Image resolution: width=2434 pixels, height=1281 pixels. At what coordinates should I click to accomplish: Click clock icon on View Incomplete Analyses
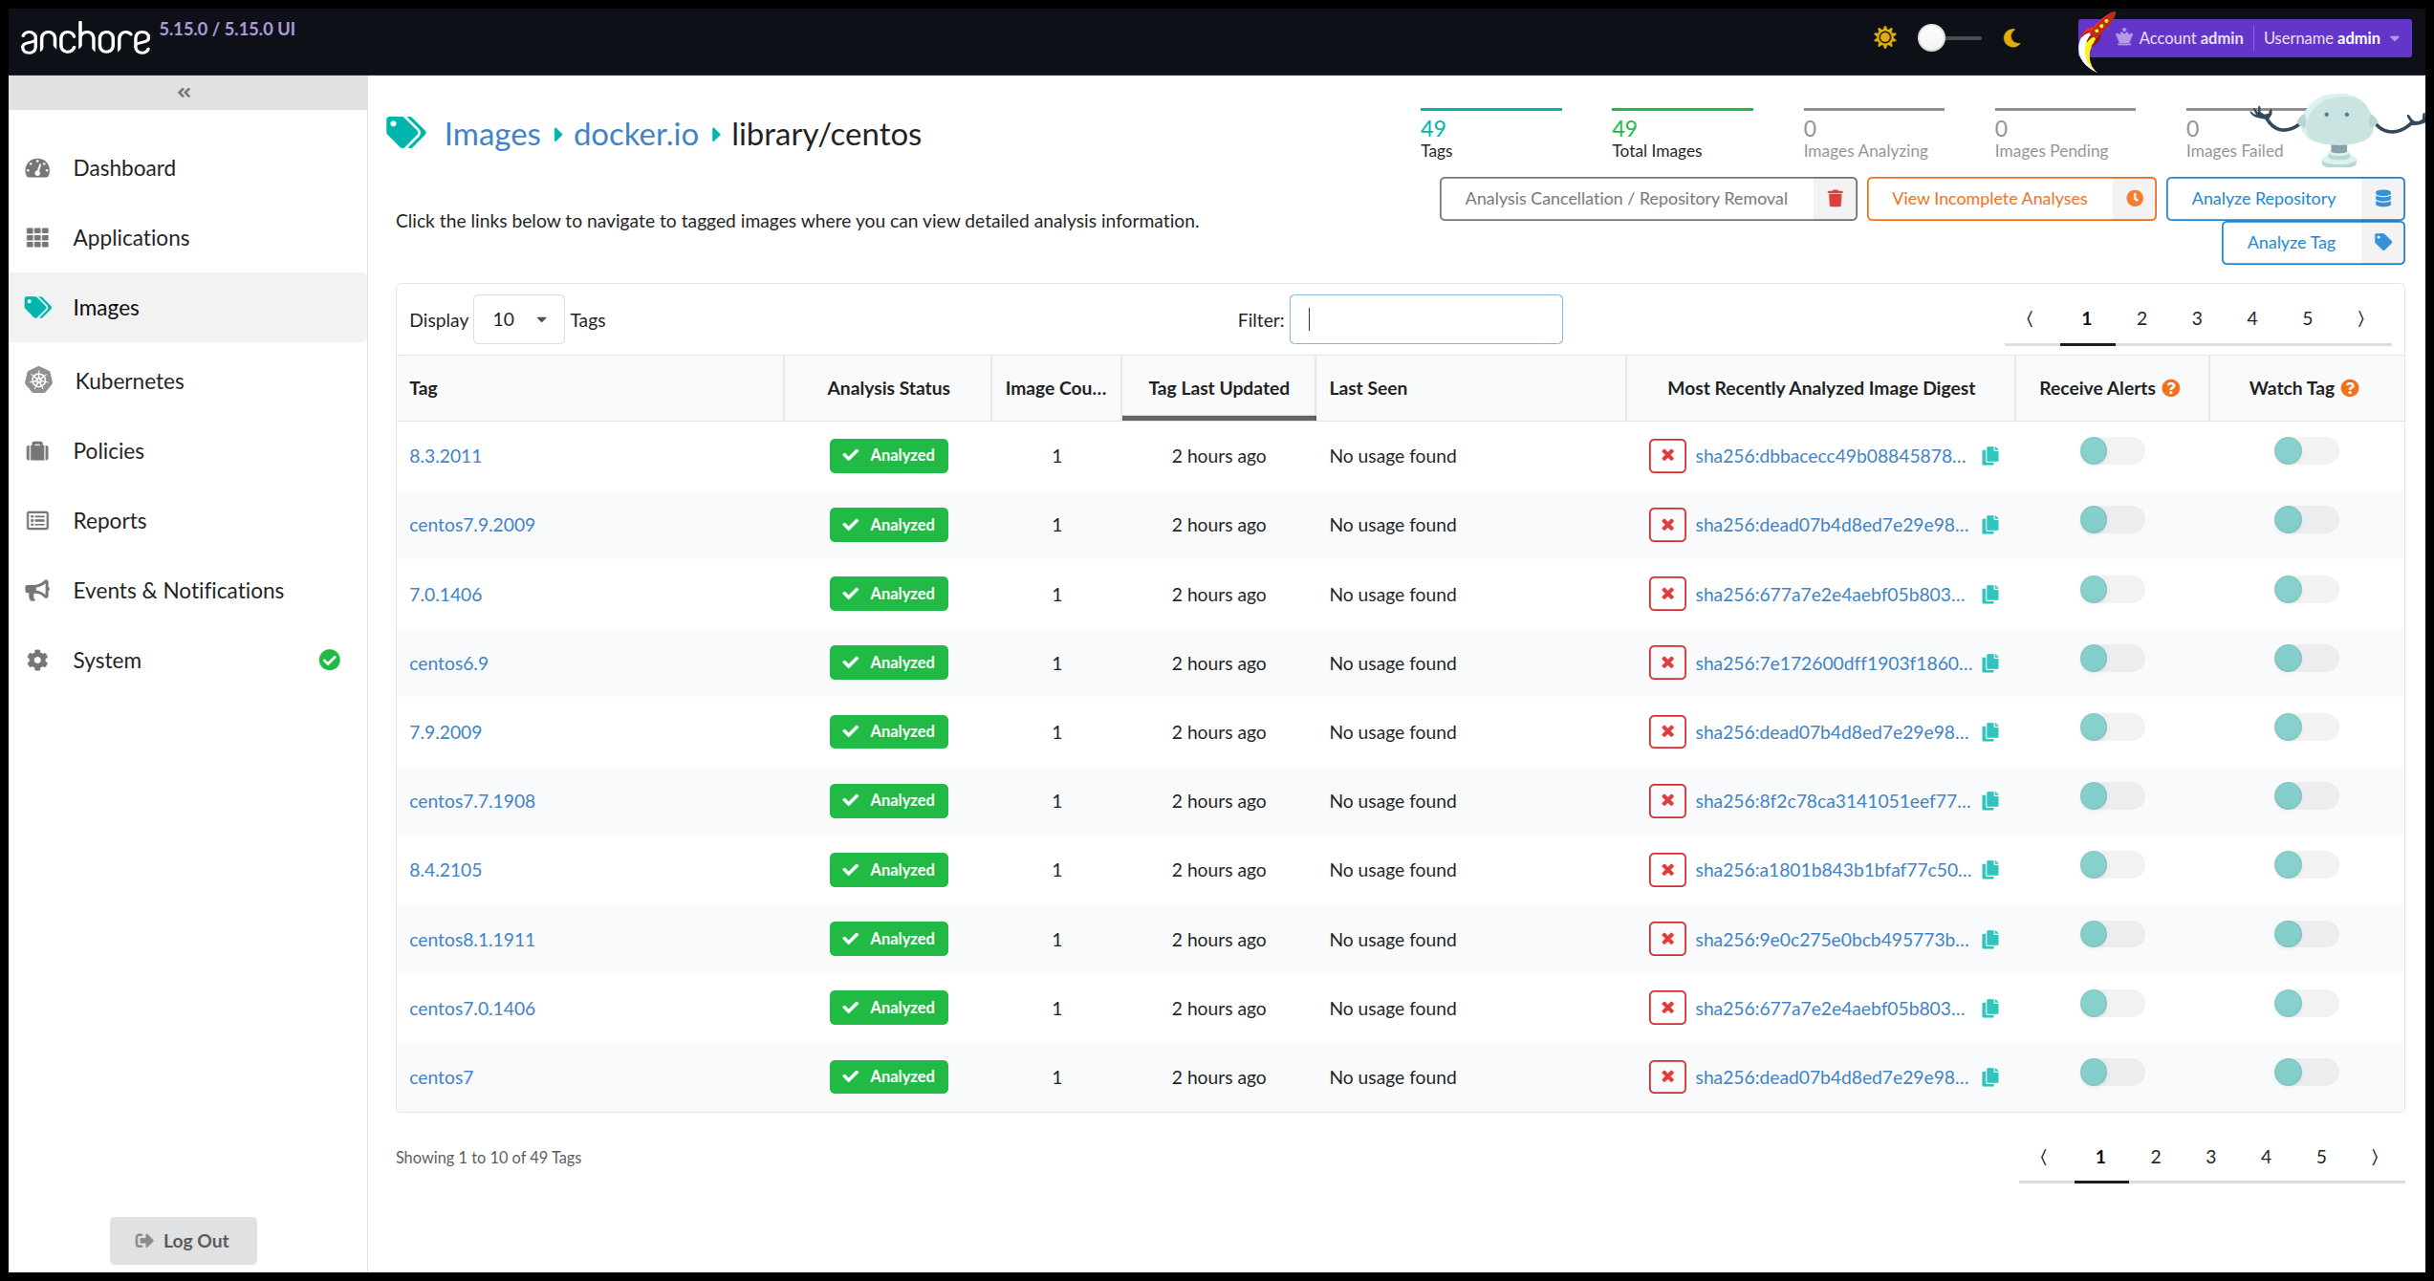point(2134,199)
